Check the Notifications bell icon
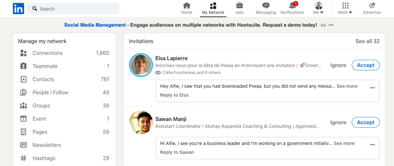Image resolution: width=394 pixels, height=166 pixels. tap(292, 5)
